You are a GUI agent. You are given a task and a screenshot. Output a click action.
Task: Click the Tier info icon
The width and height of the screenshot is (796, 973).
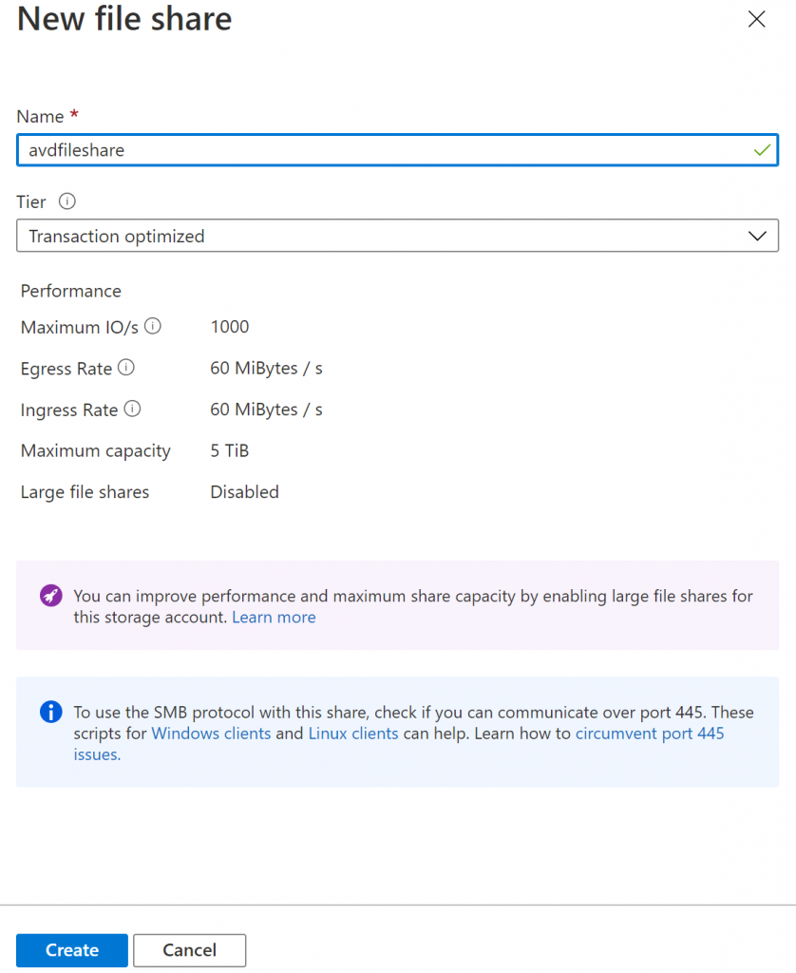[x=67, y=201]
